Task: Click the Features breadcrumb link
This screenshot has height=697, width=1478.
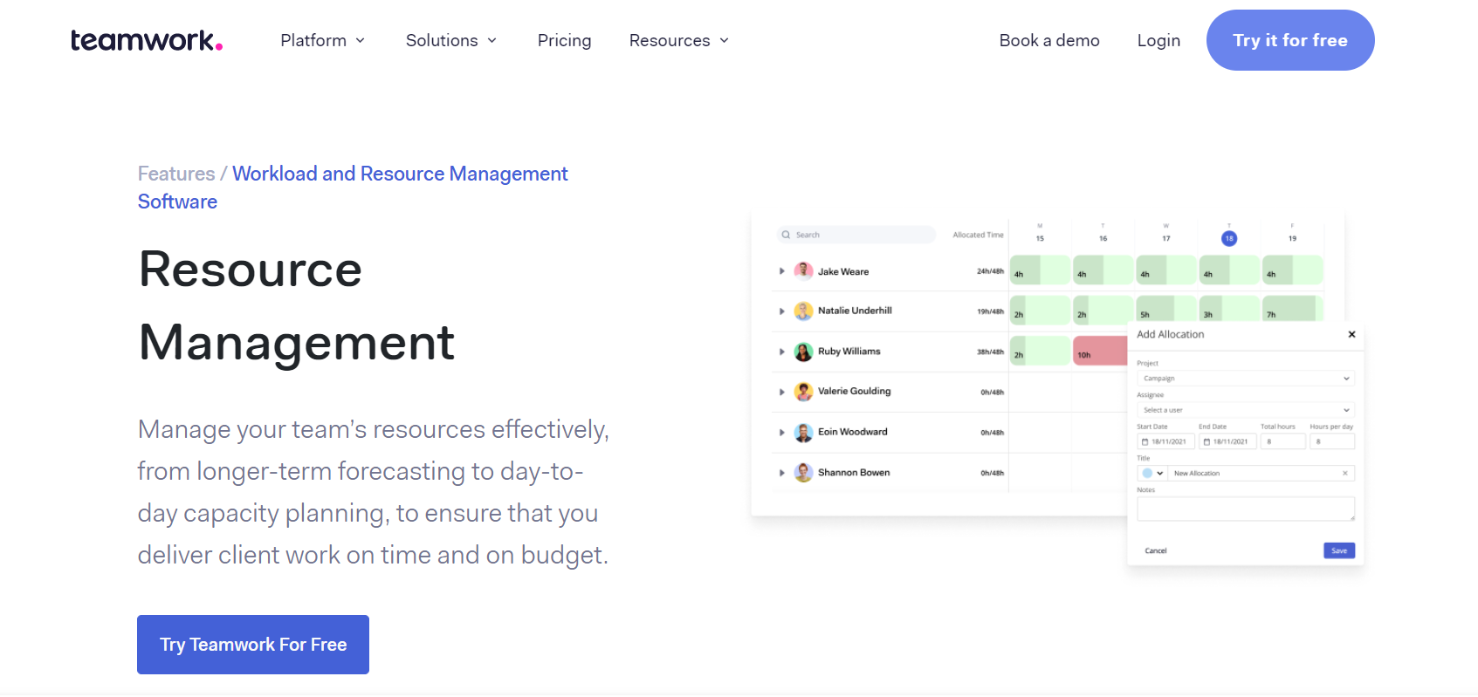Action: [176, 174]
